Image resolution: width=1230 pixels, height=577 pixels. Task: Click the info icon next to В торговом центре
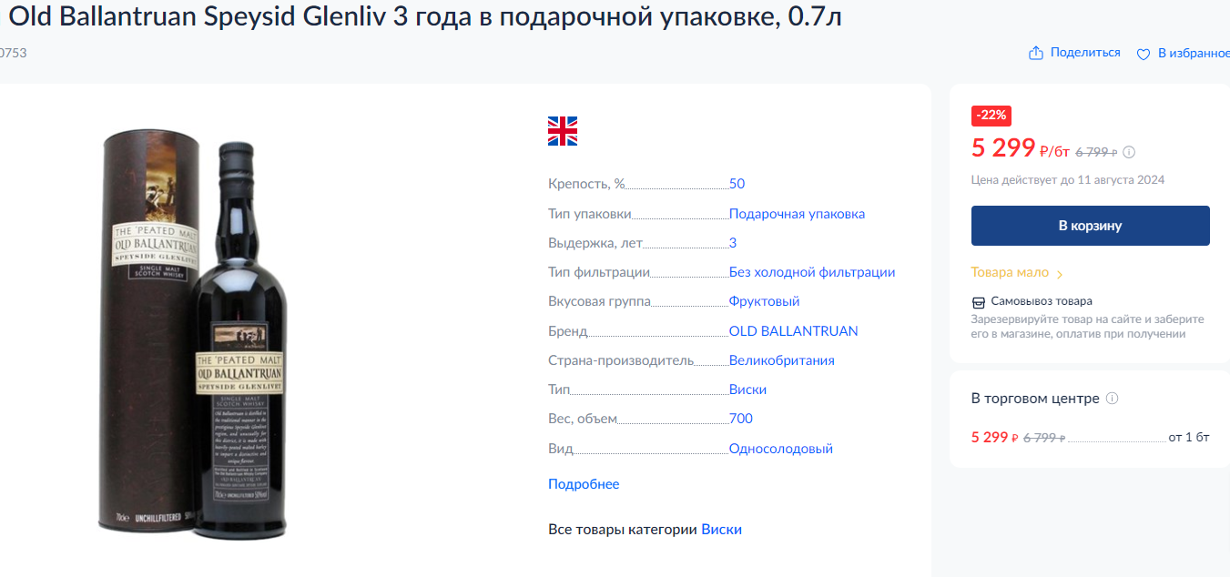(1112, 399)
